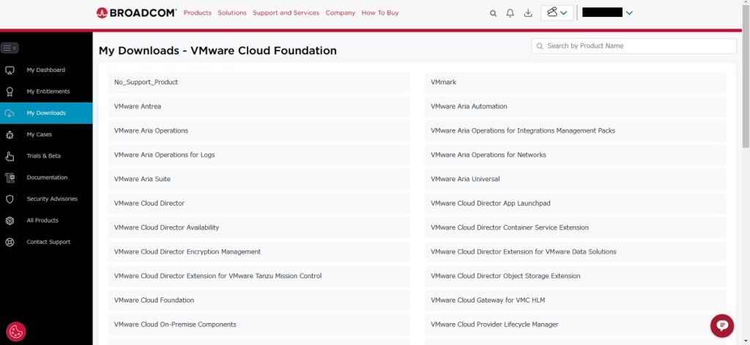Click the Trials & Beta hand icon

click(10, 157)
